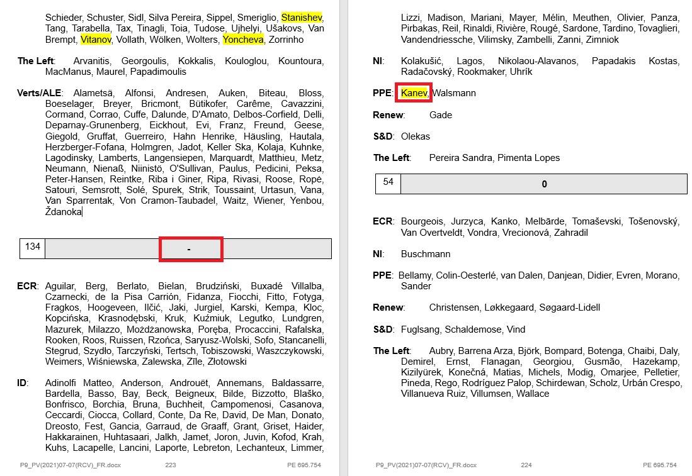Select the table cell containing 54

click(x=388, y=182)
